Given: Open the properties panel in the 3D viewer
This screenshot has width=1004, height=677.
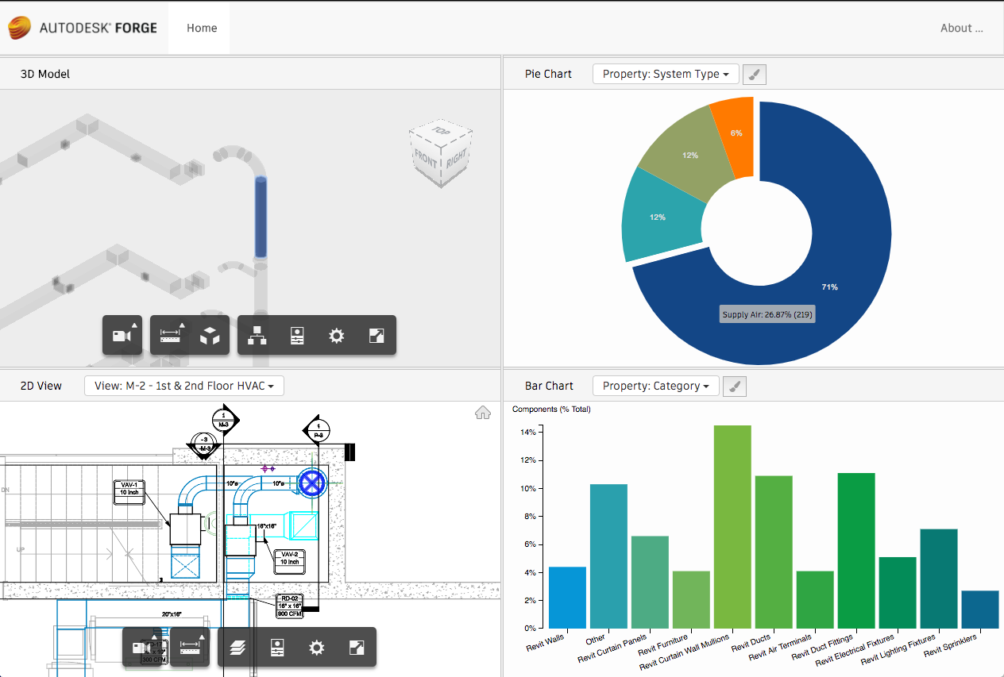Looking at the screenshot, I should 296,335.
